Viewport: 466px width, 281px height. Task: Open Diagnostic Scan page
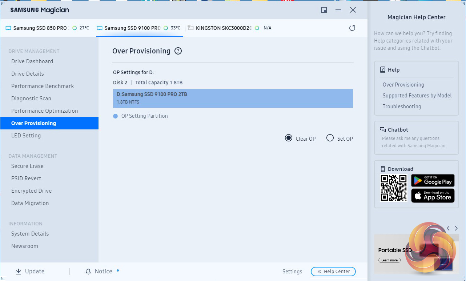click(31, 99)
